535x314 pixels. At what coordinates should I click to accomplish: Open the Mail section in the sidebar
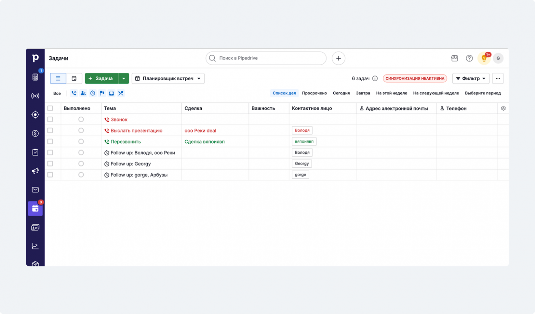pyautogui.click(x=35, y=189)
